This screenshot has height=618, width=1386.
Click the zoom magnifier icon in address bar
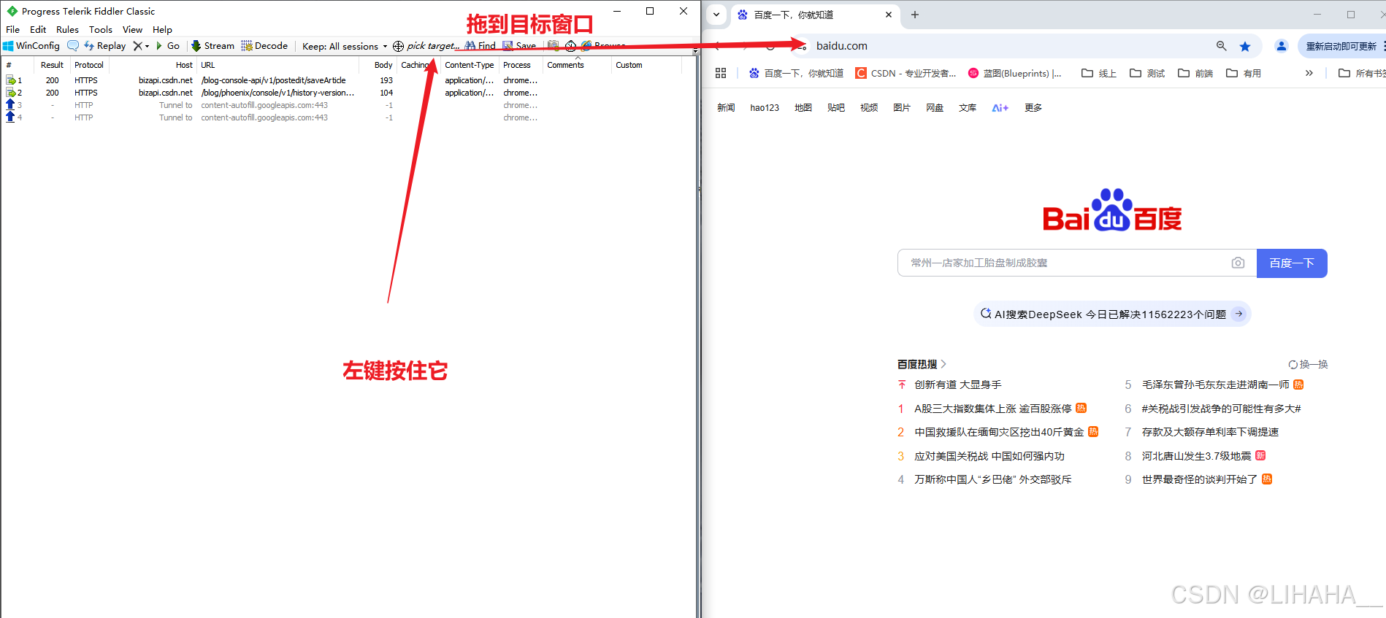pos(1221,46)
